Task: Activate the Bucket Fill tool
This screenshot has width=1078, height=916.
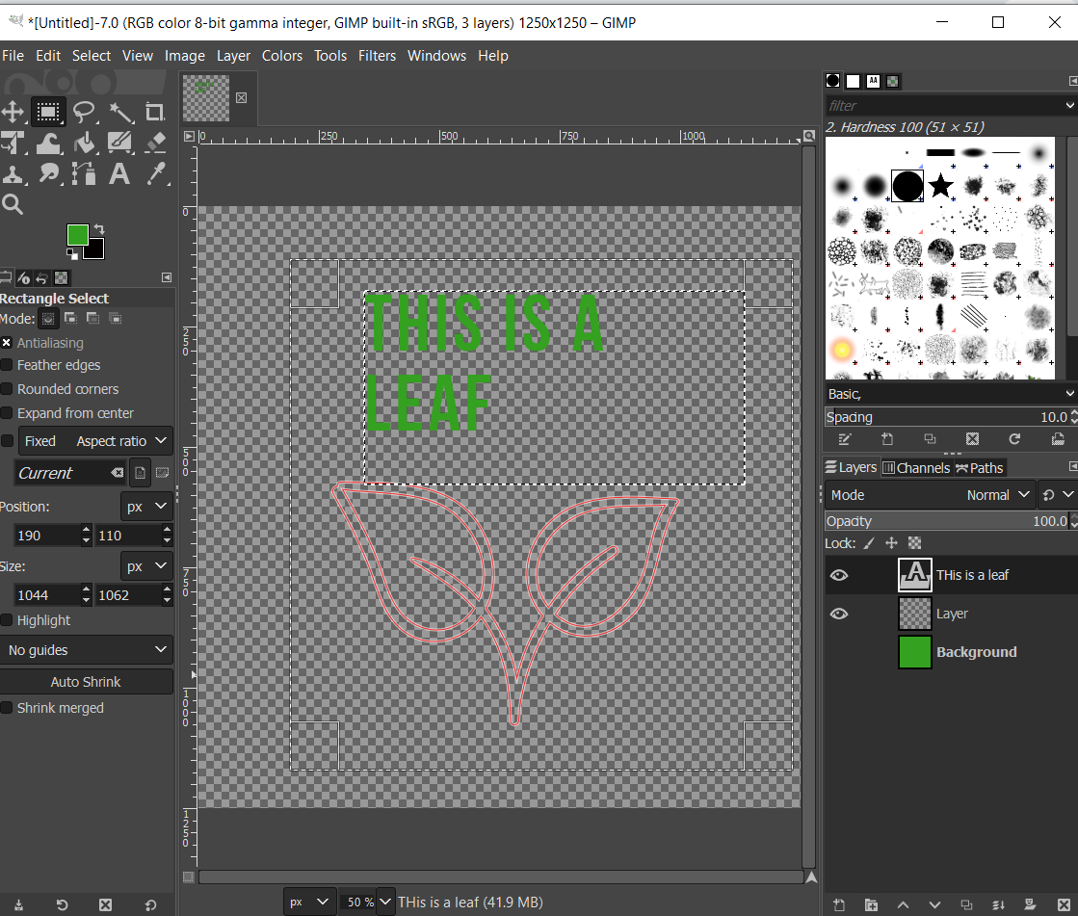Action: point(85,144)
